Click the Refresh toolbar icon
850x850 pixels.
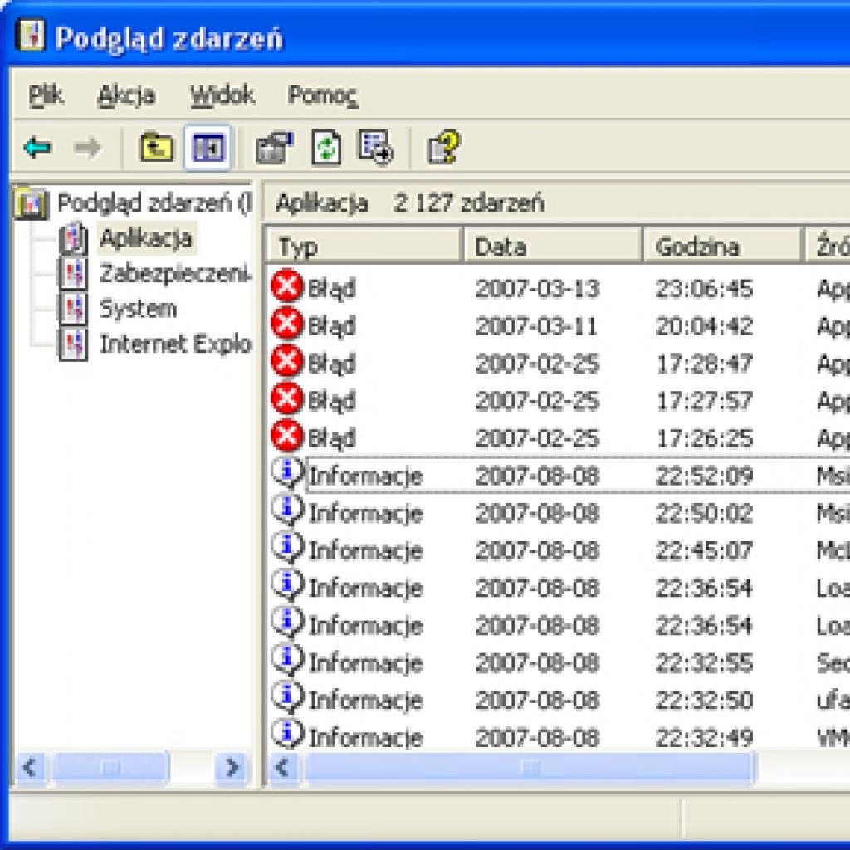tap(326, 149)
